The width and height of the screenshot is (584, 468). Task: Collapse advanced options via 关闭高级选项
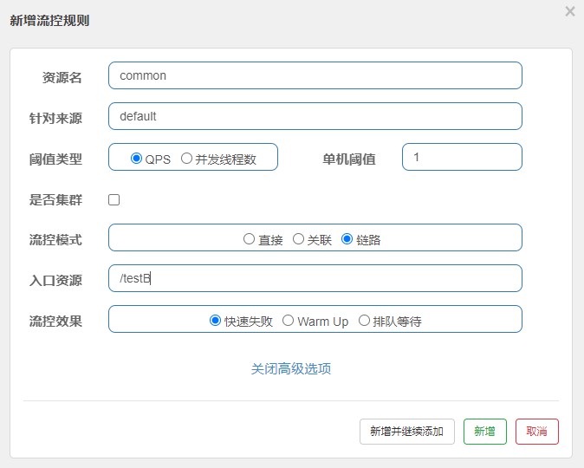click(x=291, y=369)
